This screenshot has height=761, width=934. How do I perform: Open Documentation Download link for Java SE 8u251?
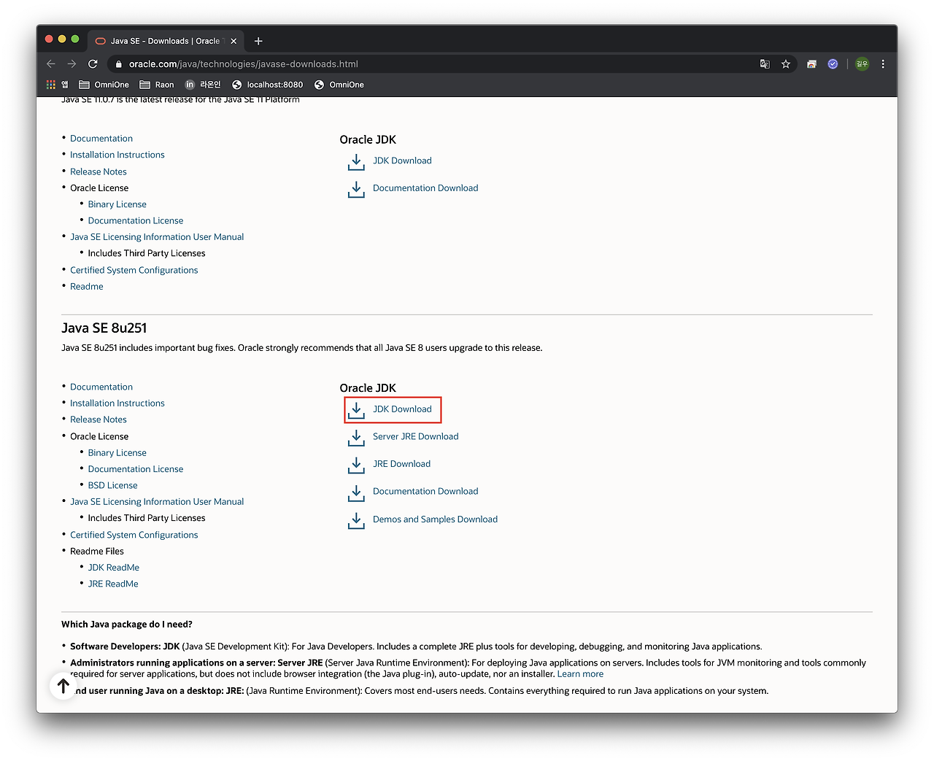425,491
